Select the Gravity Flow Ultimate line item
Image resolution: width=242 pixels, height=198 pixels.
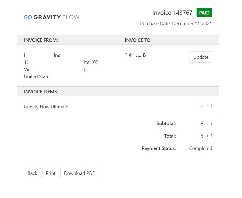point(46,107)
